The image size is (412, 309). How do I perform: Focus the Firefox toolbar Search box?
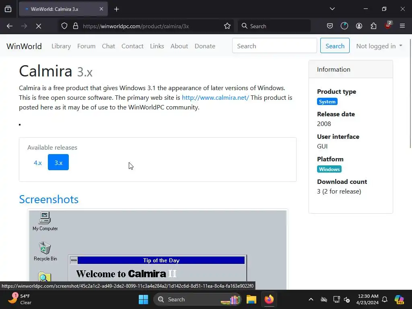click(x=274, y=26)
